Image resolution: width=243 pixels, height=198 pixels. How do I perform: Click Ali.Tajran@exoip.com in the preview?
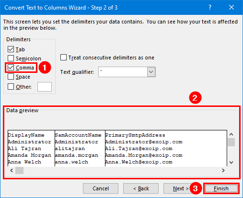point(139,149)
